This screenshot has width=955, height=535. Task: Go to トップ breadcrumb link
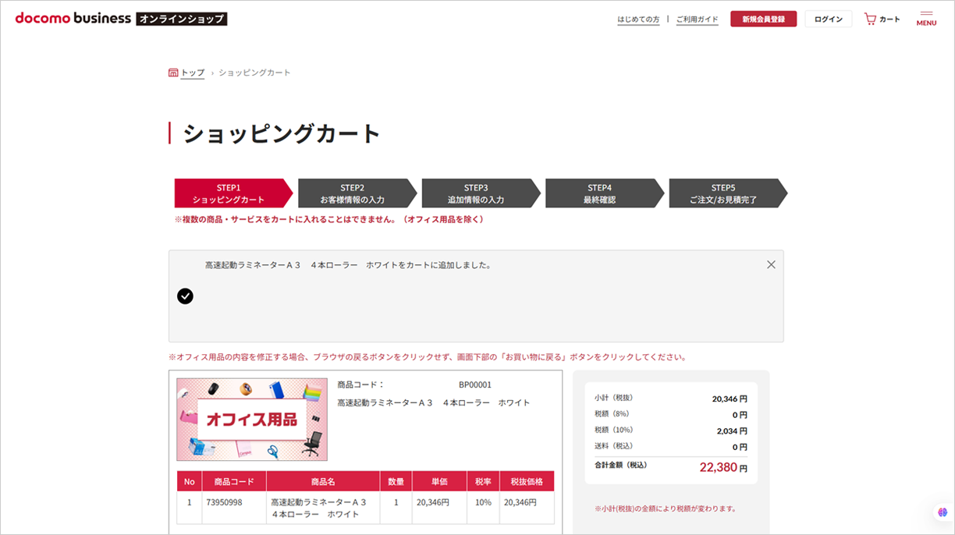coord(193,73)
